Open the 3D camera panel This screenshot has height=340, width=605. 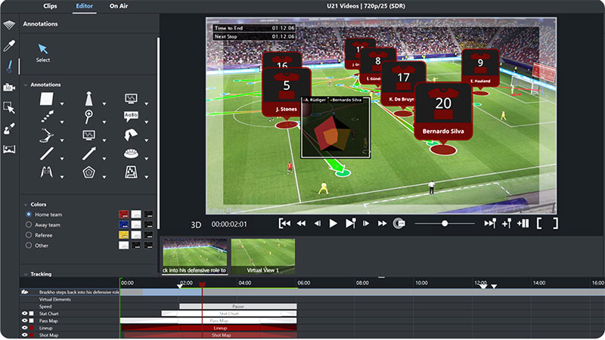point(9,88)
